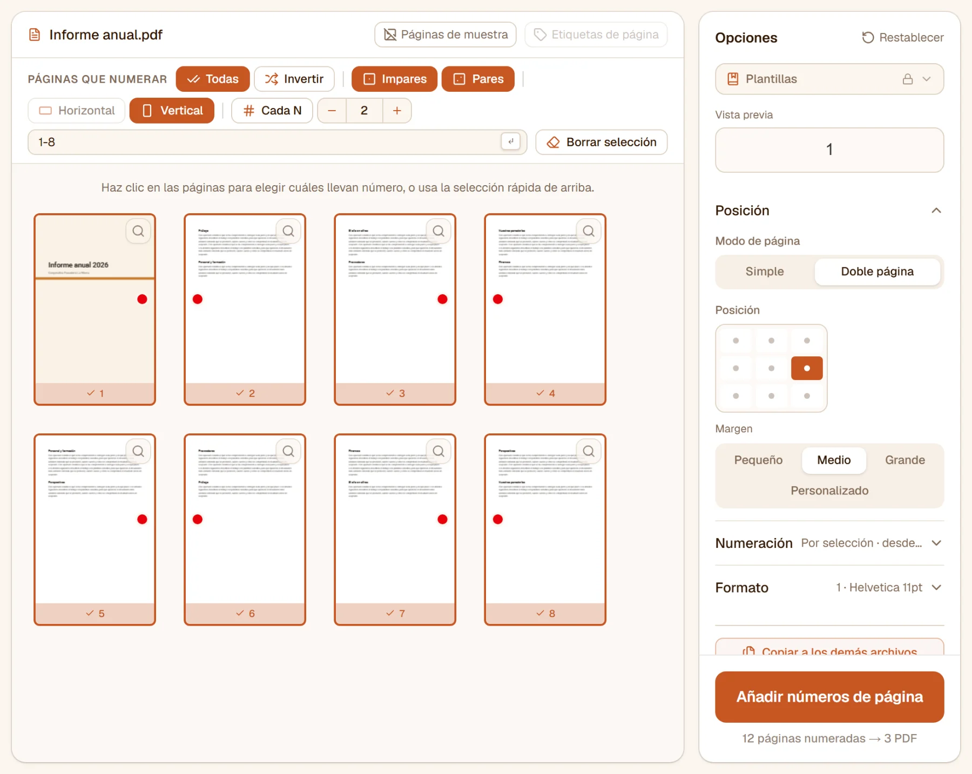
Task: Toggle the Vertical orientation filter
Action: coord(172,111)
